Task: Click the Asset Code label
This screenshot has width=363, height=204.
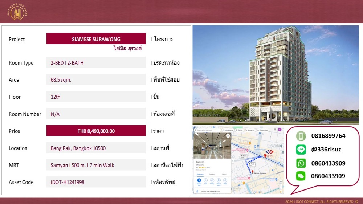Action: [21, 182]
